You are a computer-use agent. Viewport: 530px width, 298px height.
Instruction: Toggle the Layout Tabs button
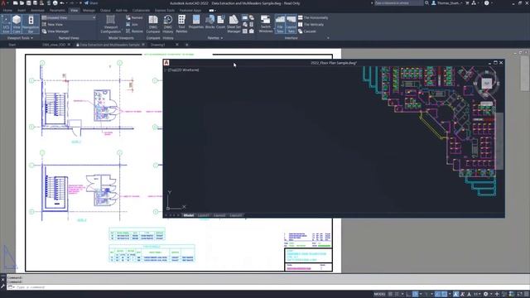291,24
